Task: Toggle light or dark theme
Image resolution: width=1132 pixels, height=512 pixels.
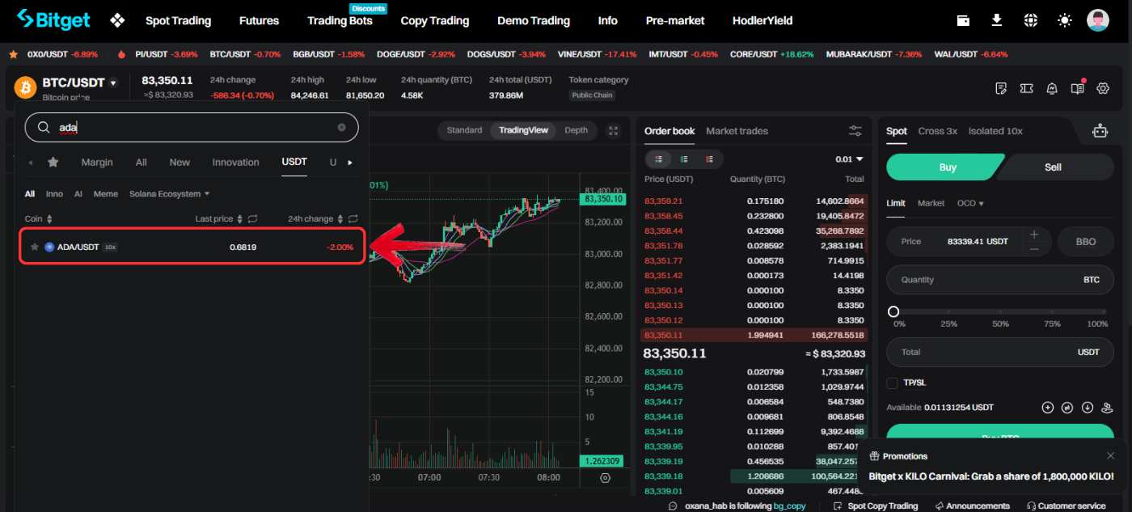Action: pyautogui.click(x=1065, y=20)
